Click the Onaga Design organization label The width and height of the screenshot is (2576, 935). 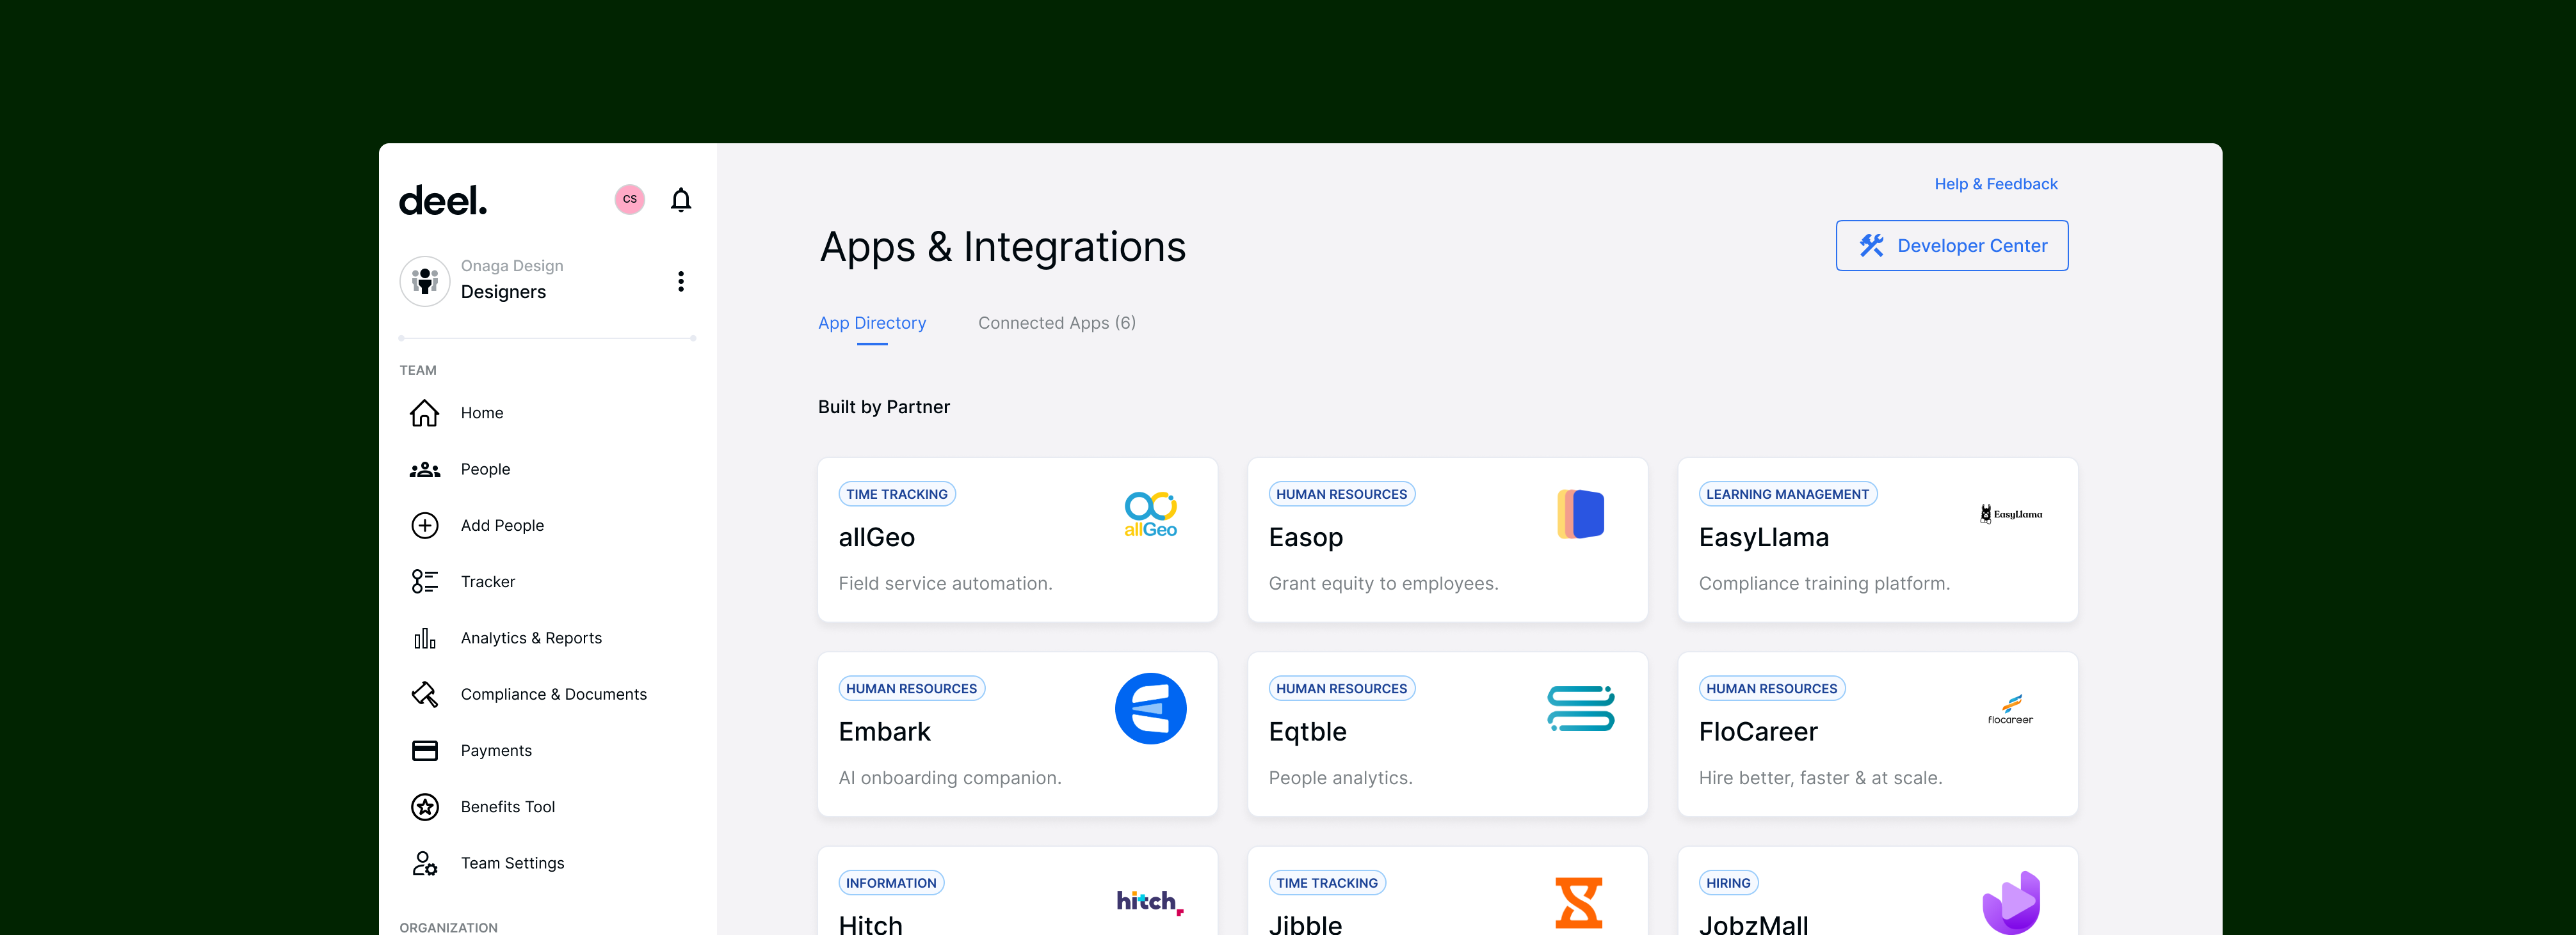(512, 265)
